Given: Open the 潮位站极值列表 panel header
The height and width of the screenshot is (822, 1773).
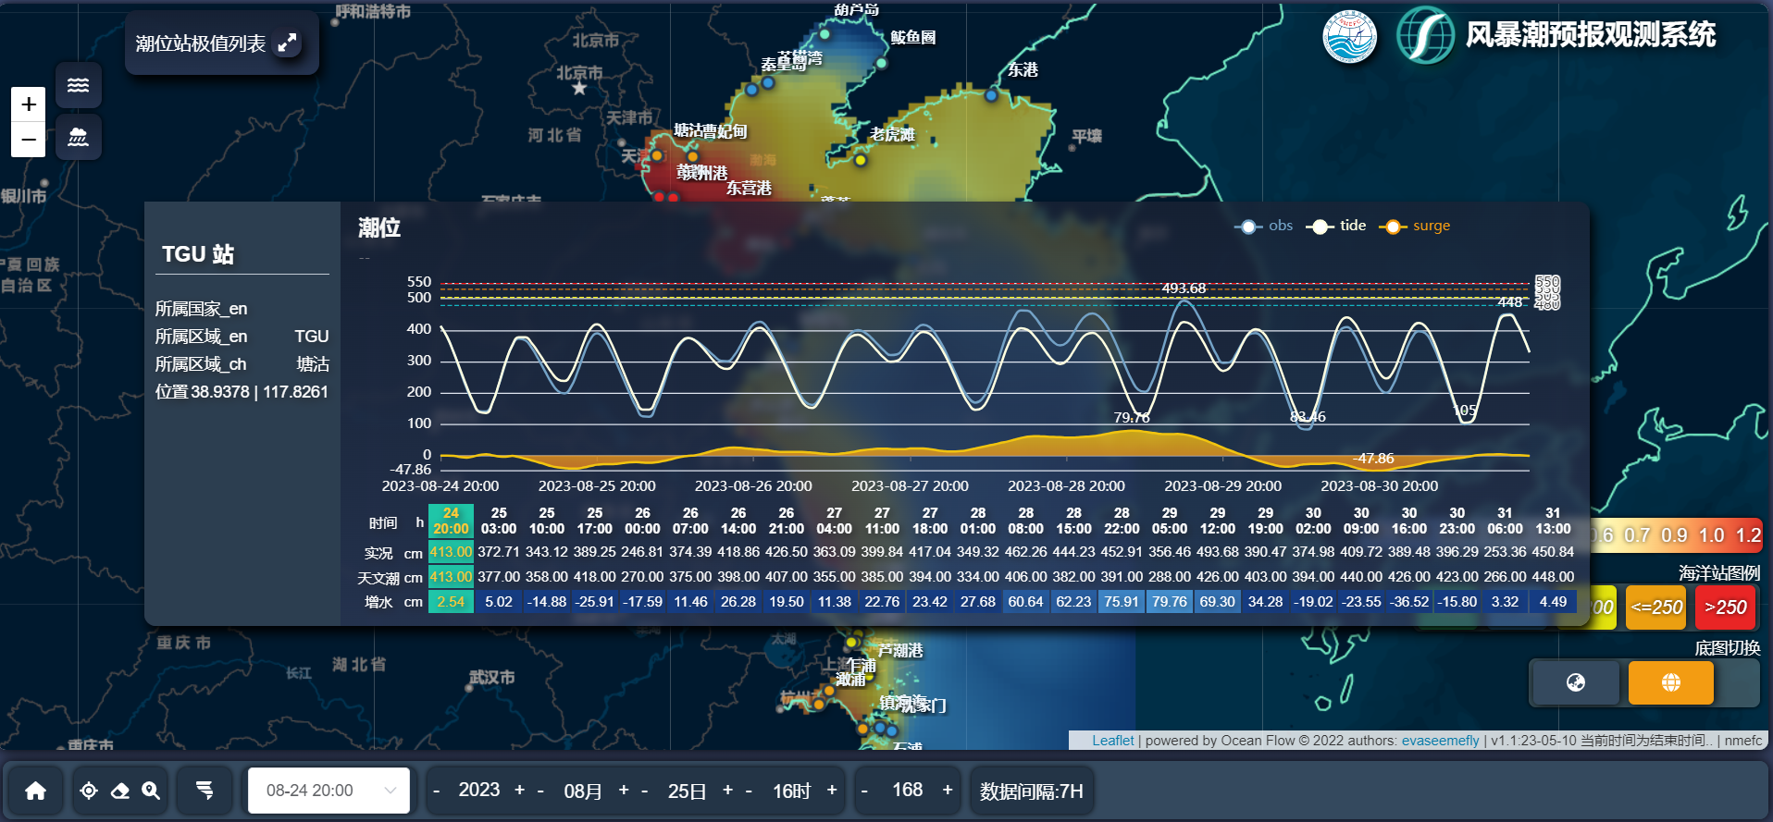Looking at the screenshot, I should pyautogui.click(x=222, y=43).
